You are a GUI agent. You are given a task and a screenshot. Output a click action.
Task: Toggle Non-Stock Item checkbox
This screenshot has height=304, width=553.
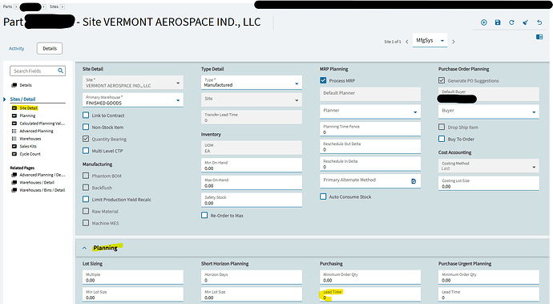coord(86,127)
